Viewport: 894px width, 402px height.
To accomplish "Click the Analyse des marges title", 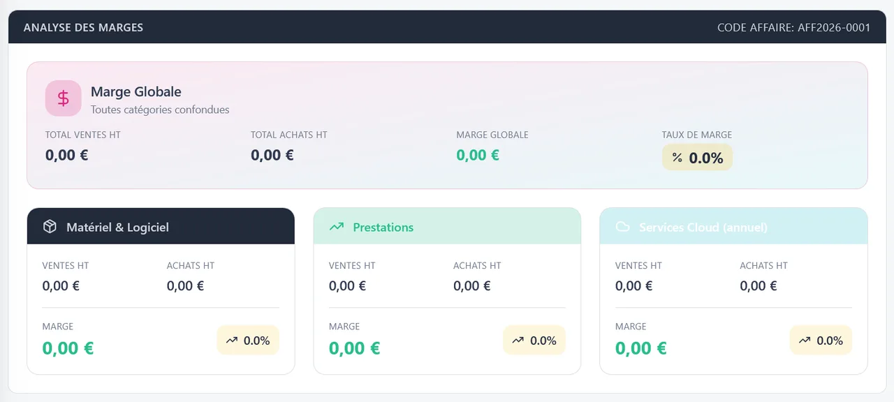I will 83,27.
